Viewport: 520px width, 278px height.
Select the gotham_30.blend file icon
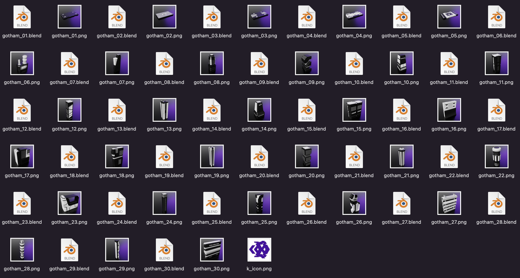(x=164, y=250)
